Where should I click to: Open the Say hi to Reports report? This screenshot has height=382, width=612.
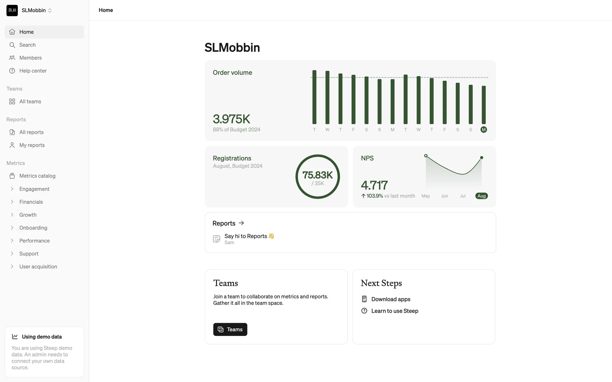[245, 236]
